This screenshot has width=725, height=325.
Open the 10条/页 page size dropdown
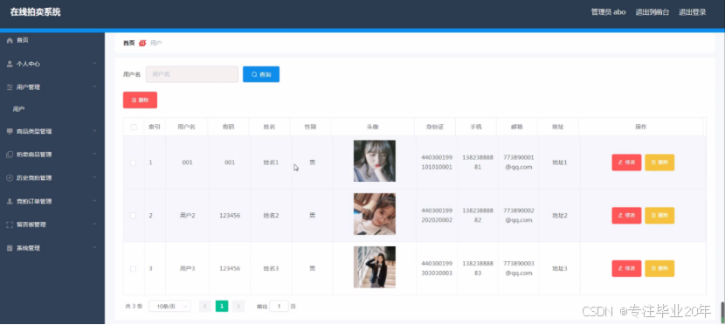(x=169, y=306)
